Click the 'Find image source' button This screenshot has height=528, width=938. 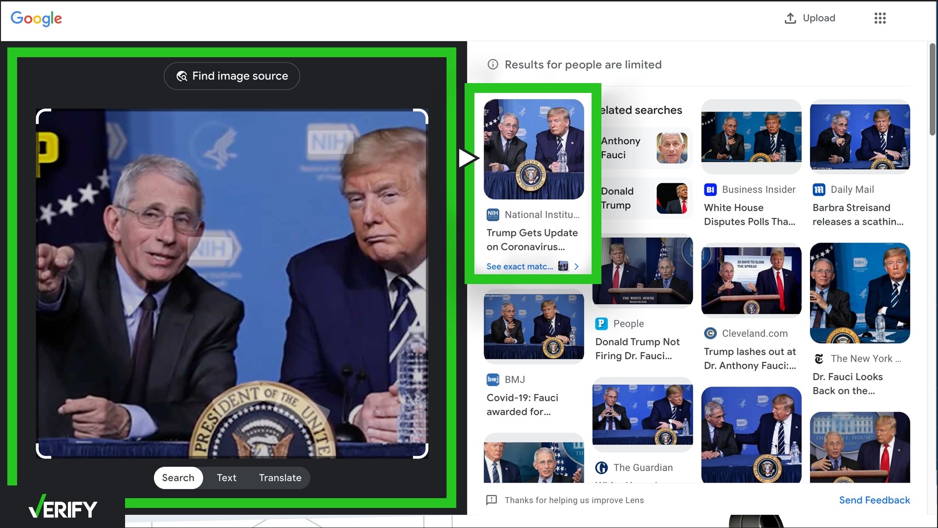(231, 76)
